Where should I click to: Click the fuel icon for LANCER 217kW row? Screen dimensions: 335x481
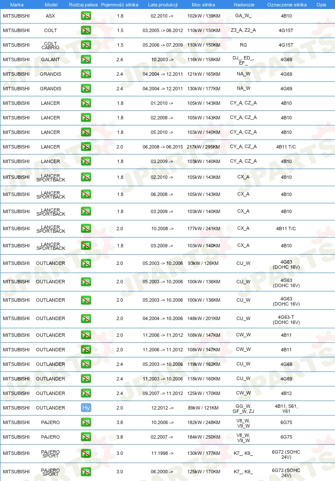[86, 147]
